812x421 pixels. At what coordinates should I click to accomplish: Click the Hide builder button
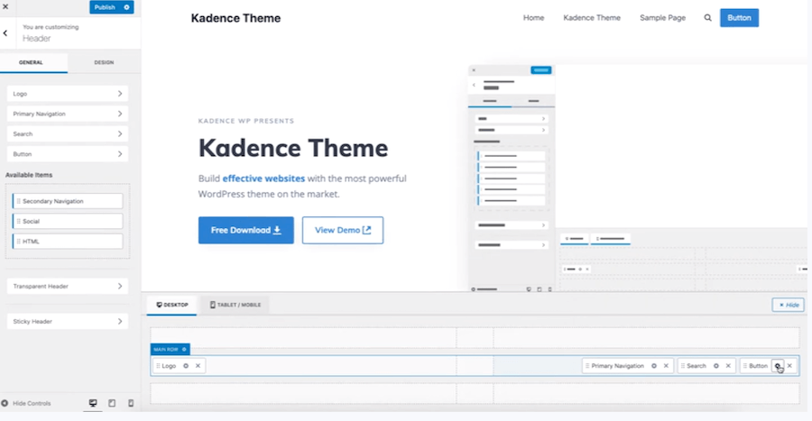pyautogui.click(x=789, y=305)
